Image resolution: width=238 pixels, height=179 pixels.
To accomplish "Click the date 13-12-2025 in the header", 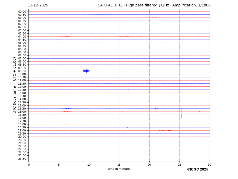I will 38,5.
